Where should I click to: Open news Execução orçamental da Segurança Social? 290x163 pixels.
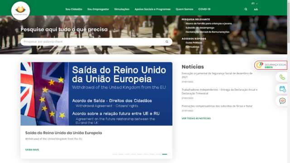click(217, 75)
